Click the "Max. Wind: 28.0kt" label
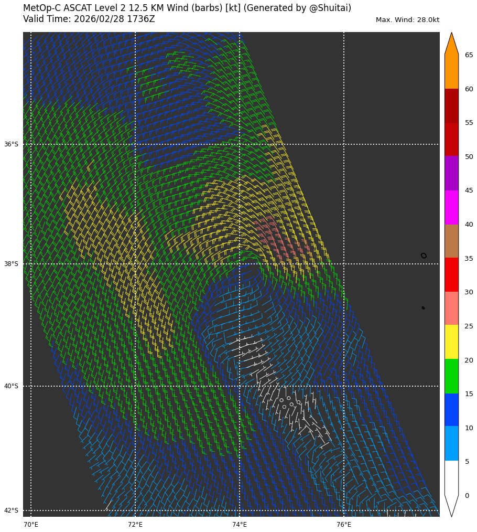Image resolution: width=477 pixels, height=532 pixels. pyautogui.click(x=407, y=20)
